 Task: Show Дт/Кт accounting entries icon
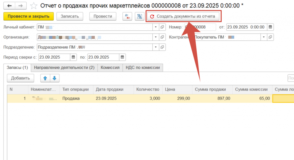pos(127,16)
